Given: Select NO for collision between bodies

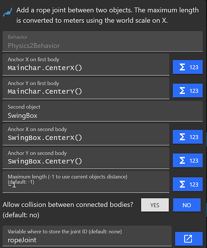Looking at the screenshot, I should point(187,205).
